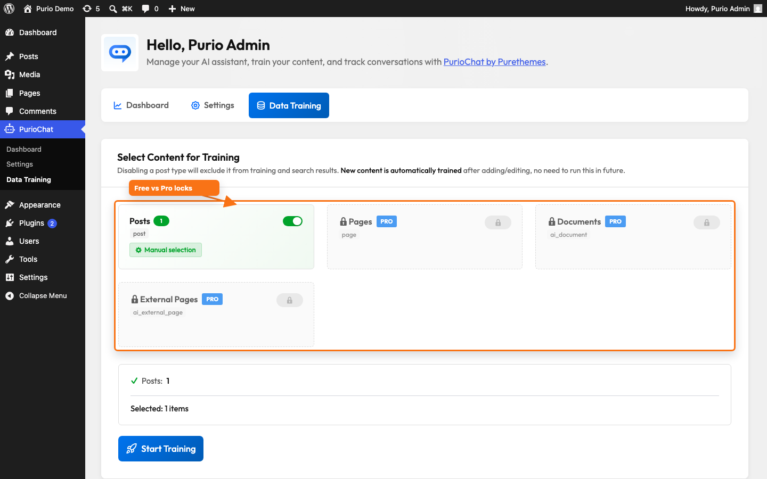
Task: Open Appearance in the WordPress sidebar
Action: pyautogui.click(x=43, y=205)
